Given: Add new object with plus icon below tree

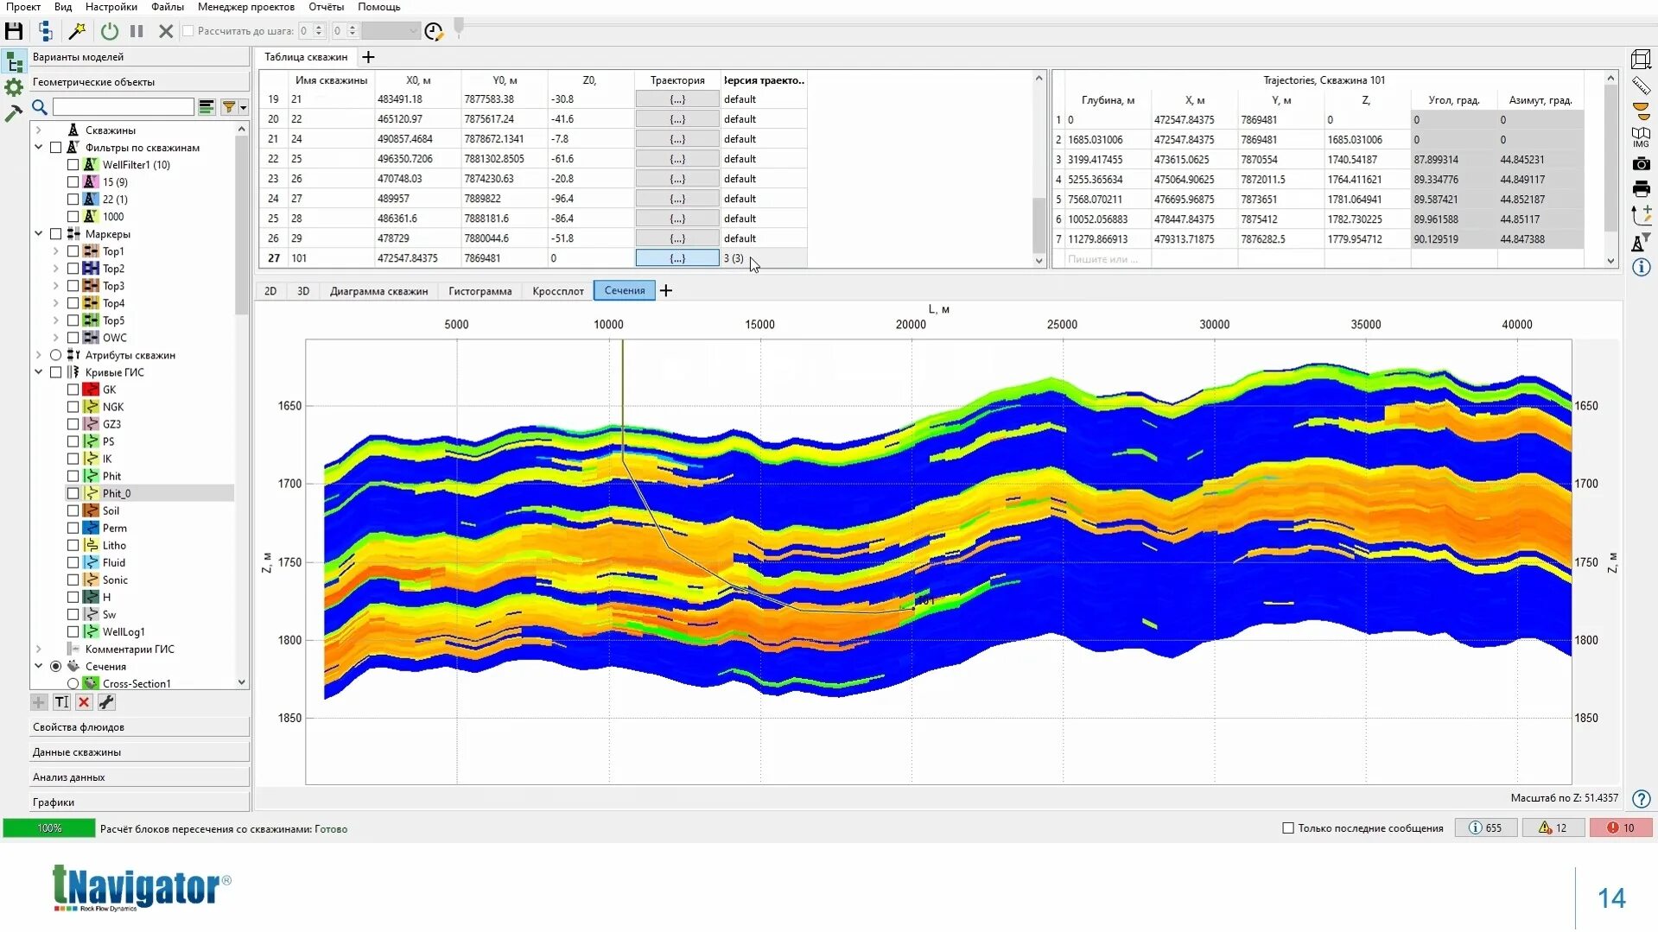Looking at the screenshot, I should [39, 702].
